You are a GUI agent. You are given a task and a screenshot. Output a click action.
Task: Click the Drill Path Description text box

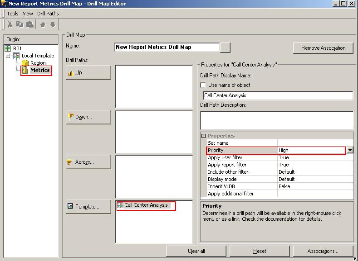pos(276,120)
